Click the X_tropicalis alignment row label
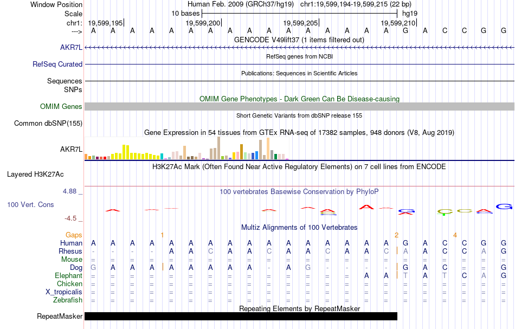Screen dimensions: 515x329 (x=64, y=292)
